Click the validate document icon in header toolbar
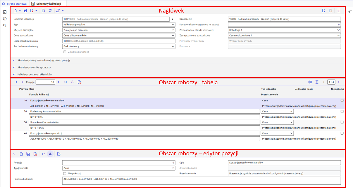This screenshot has height=190, width=353. 44,11
